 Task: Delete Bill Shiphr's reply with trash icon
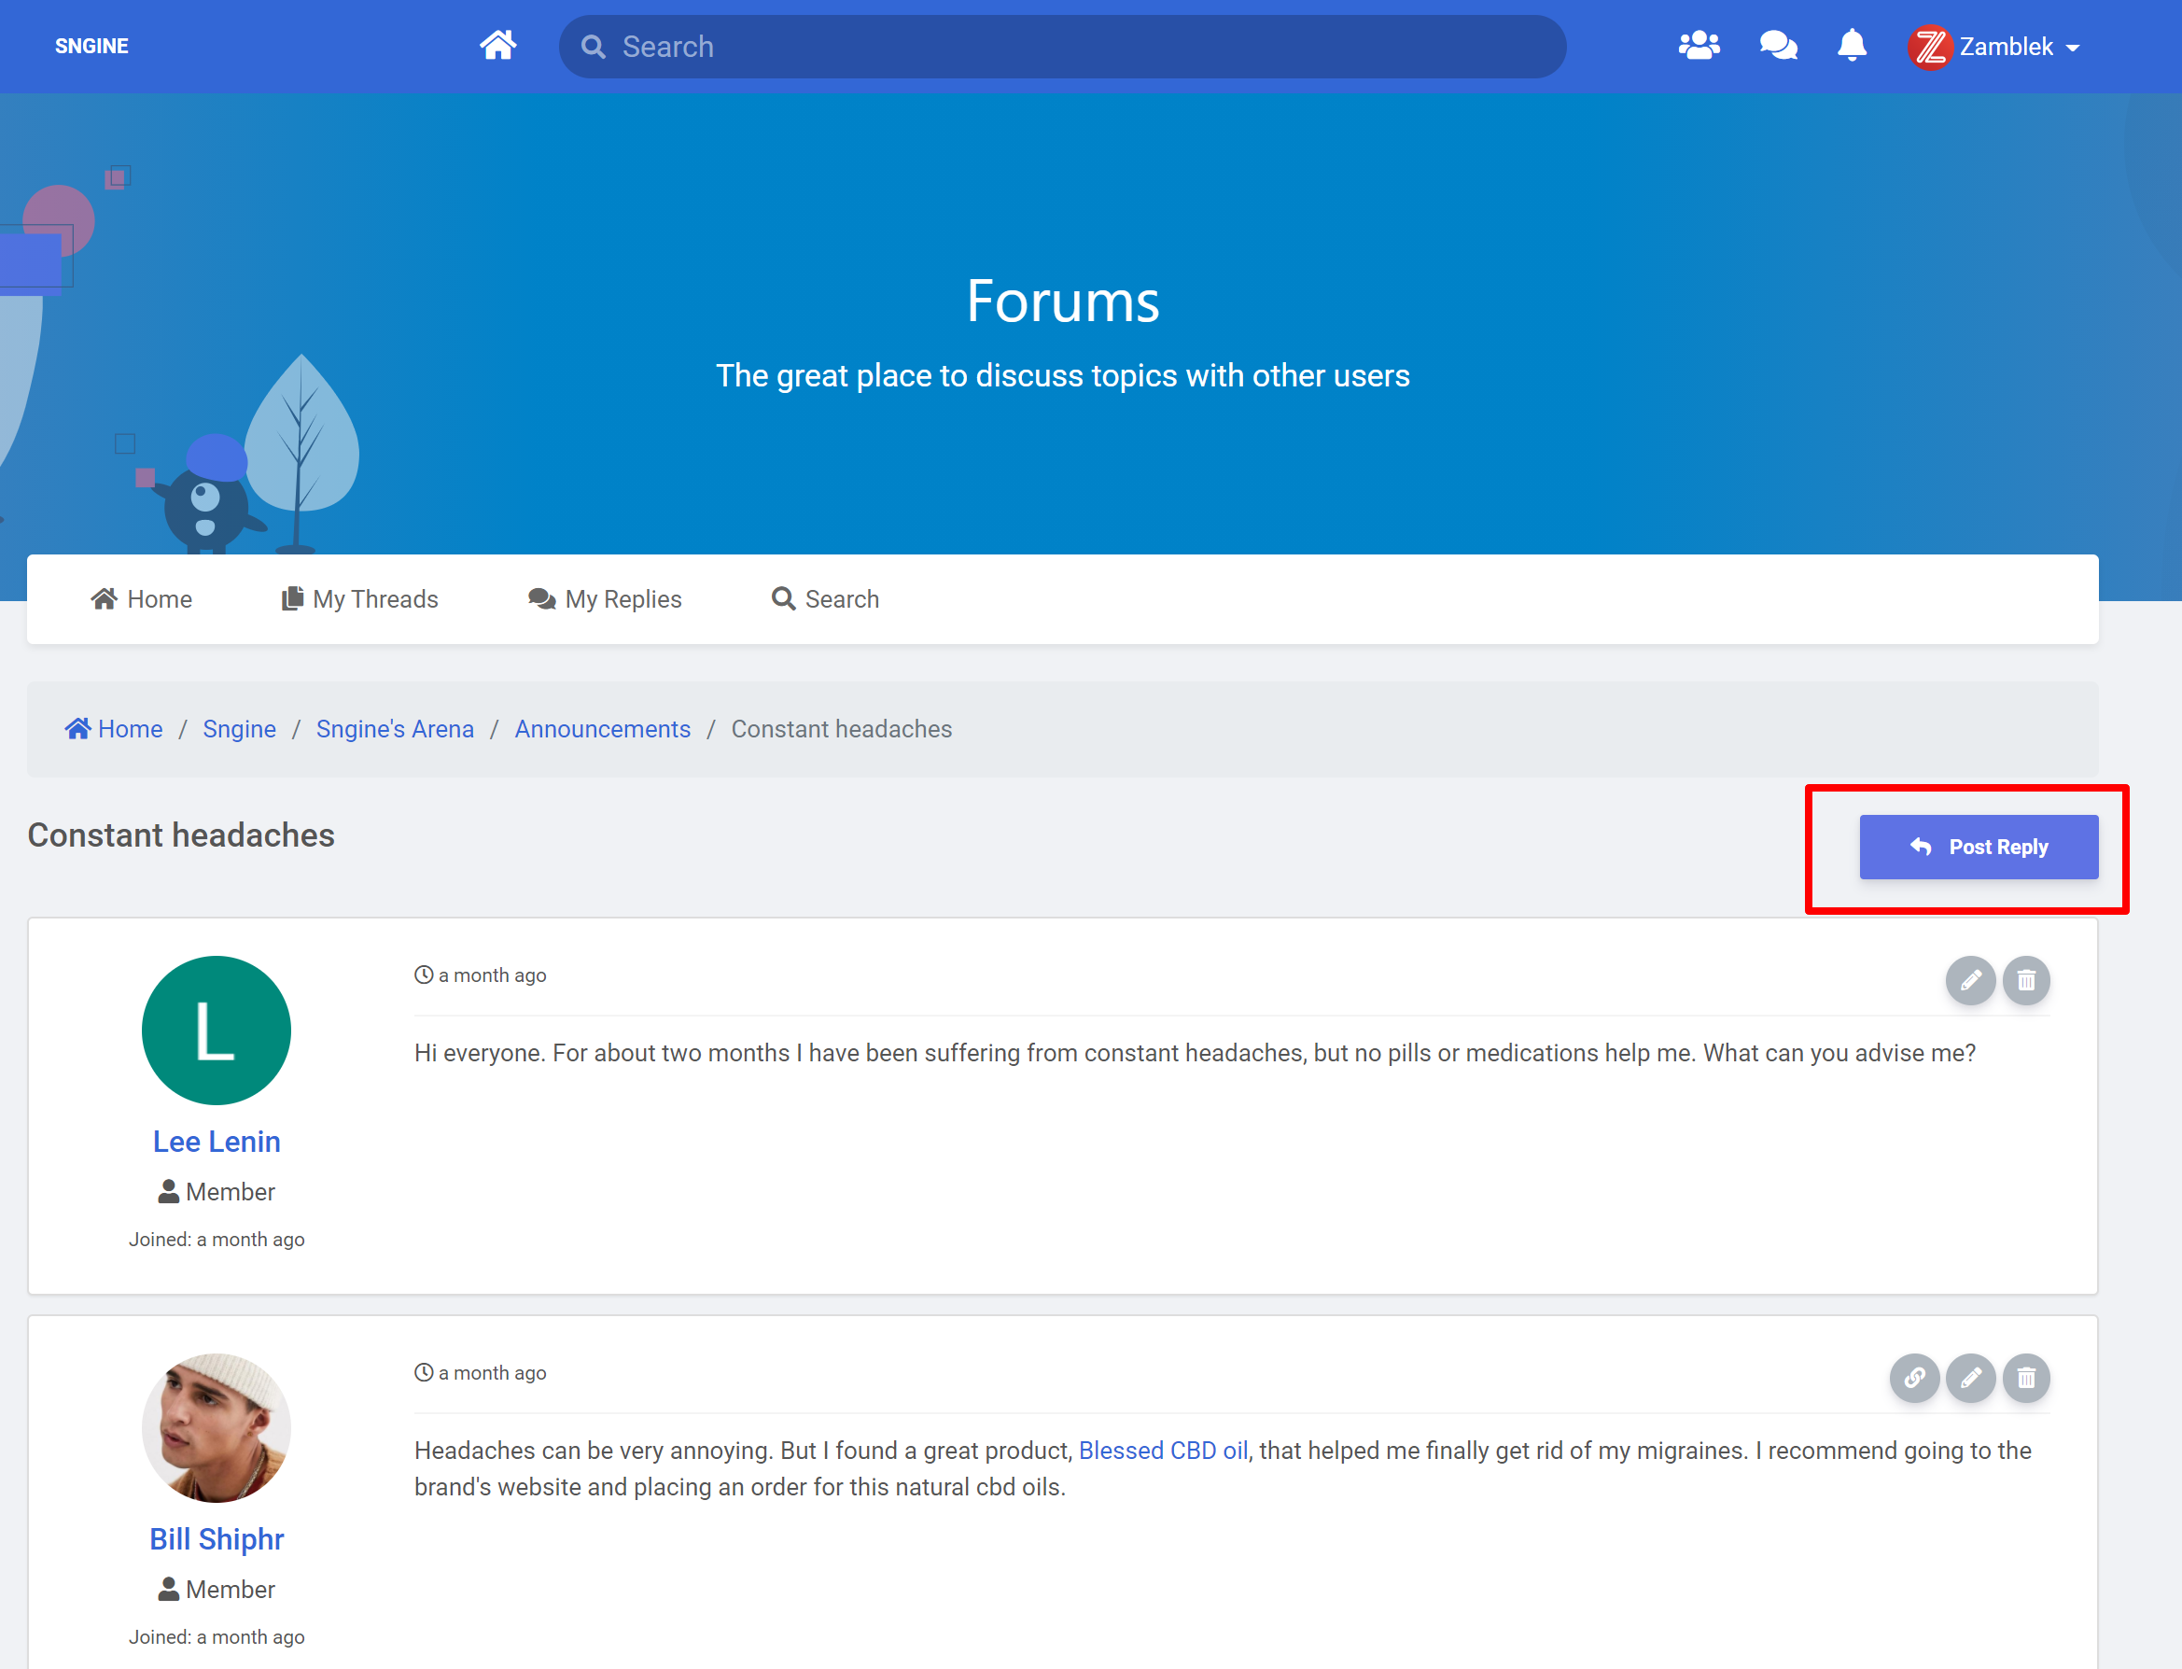pyautogui.click(x=2026, y=1378)
